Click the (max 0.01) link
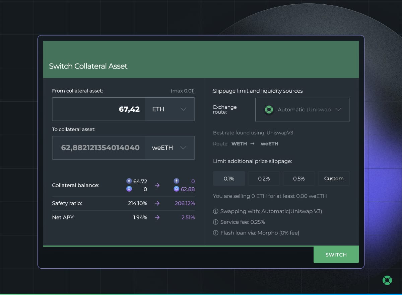 (183, 91)
